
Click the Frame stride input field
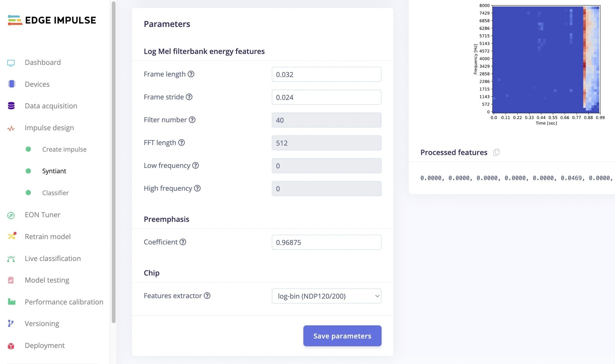(327, 97)
